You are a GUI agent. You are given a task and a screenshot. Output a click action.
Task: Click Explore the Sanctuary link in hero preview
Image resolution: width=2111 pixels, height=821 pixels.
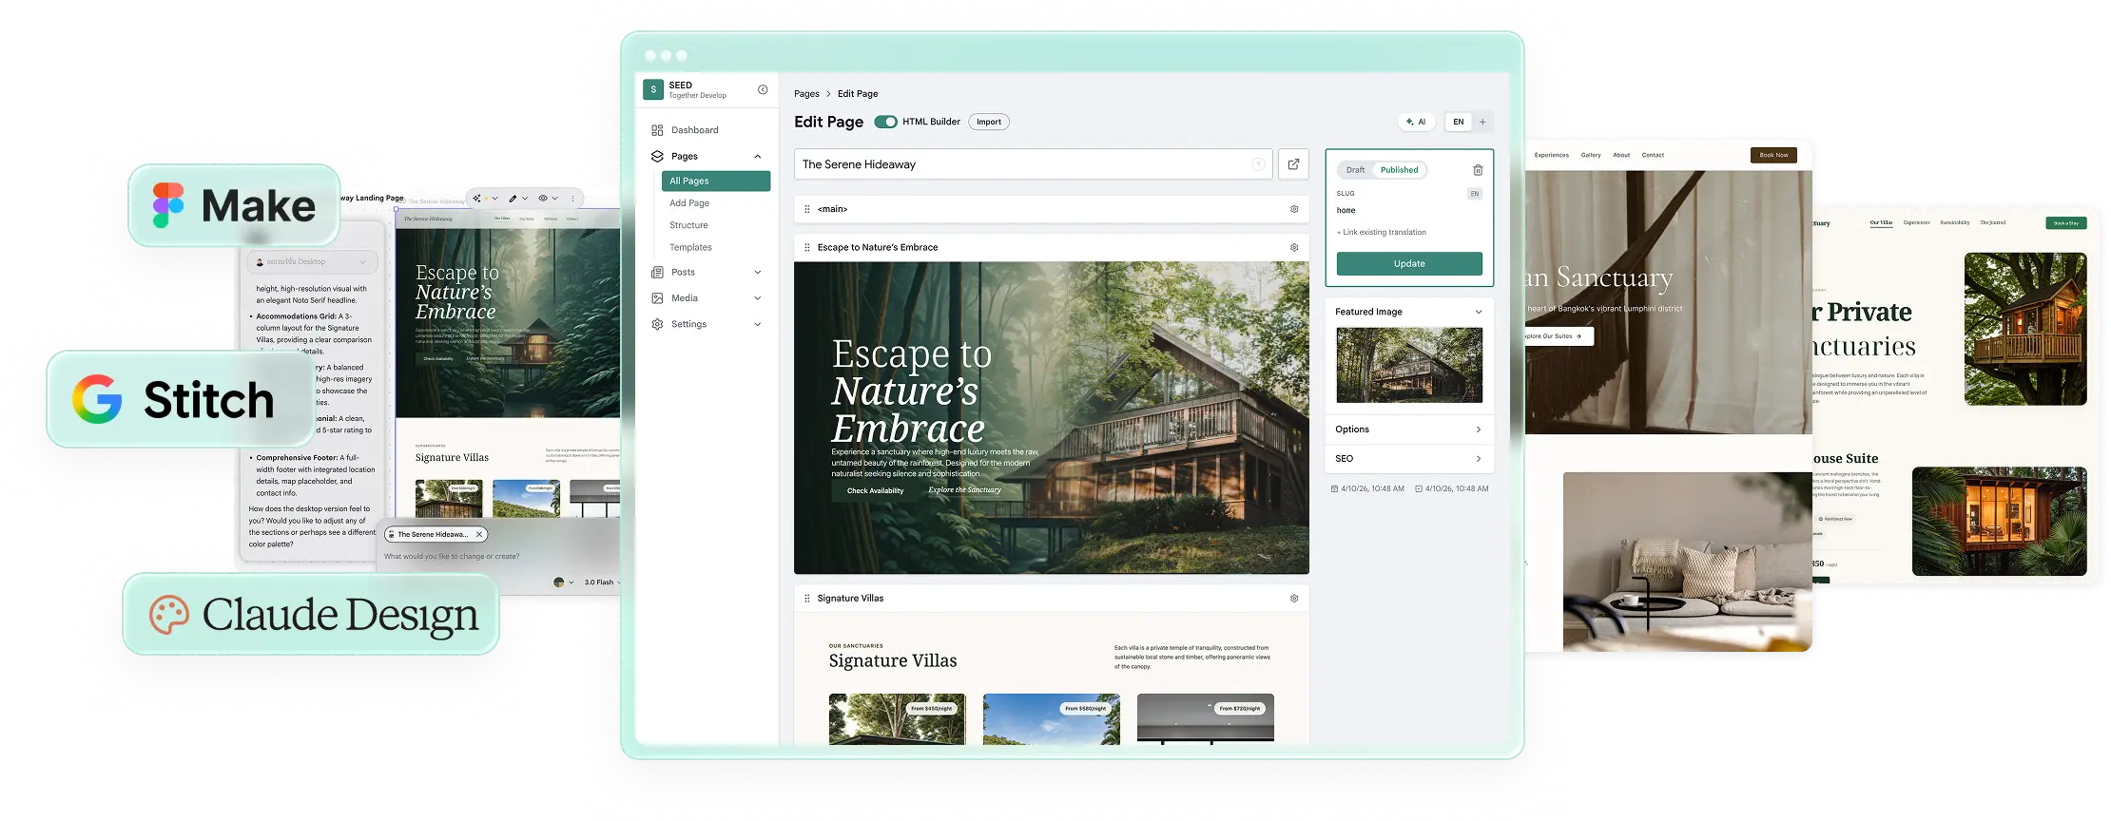point(964,490)
